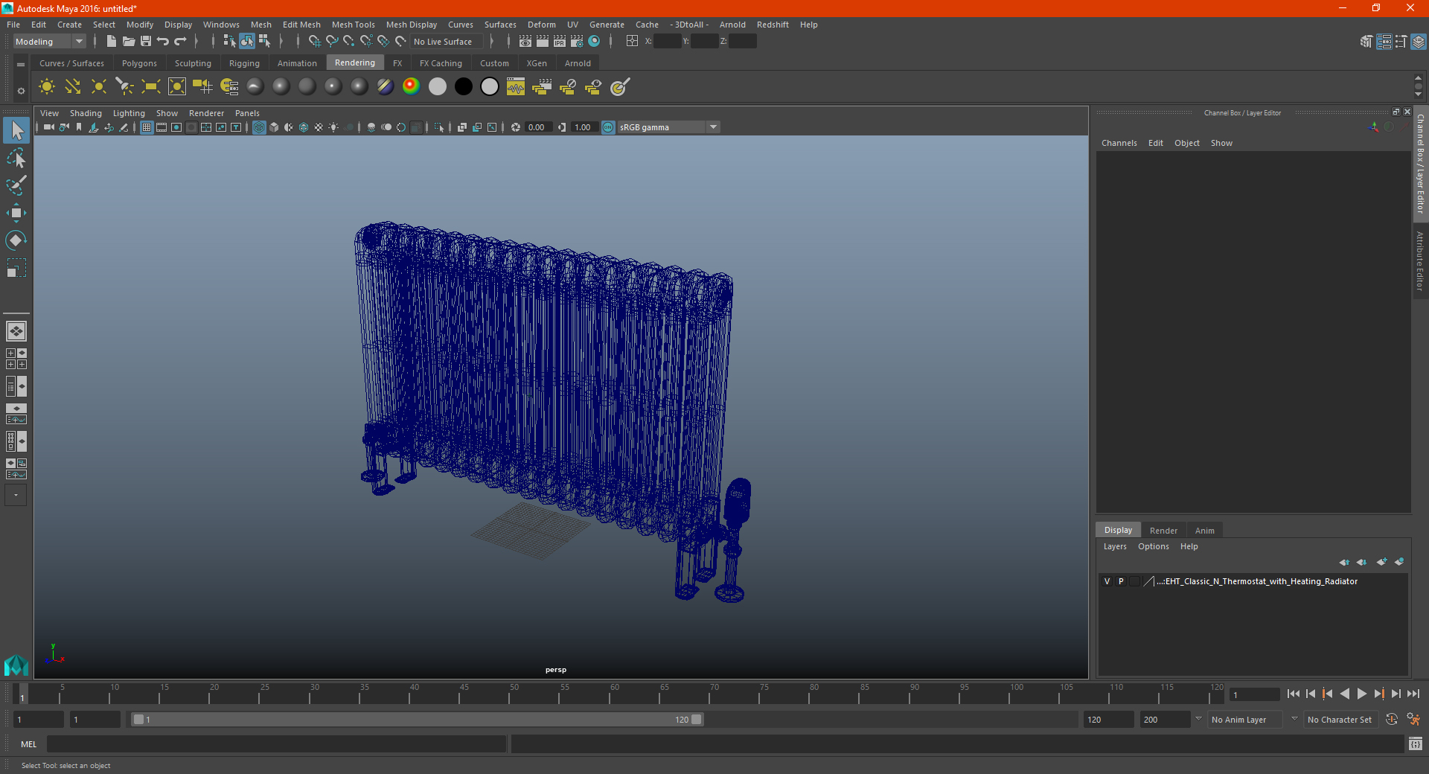Apply the ramp shader colorful sphere icon
Screen dimensions: 1429x774
(412, 86)
